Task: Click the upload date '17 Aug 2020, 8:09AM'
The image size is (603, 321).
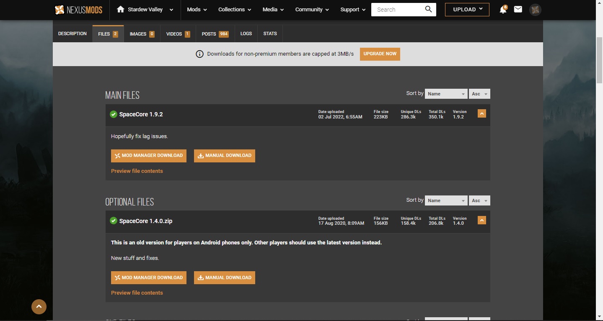Action: tap(342, 223)
